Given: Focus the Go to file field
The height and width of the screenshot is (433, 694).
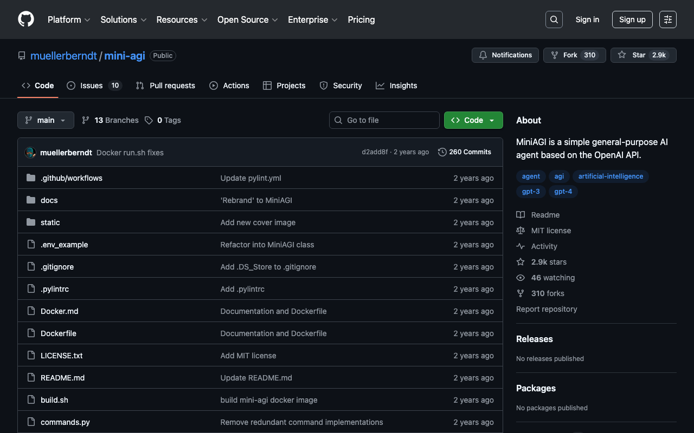Looking at the screenshot, I should [384, 120].
